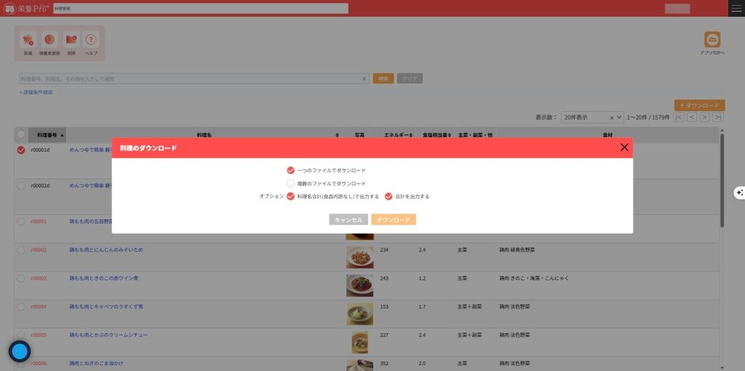
Task: Click the 栄養素更新 nutrient update icon
Action: pos(49,41)
